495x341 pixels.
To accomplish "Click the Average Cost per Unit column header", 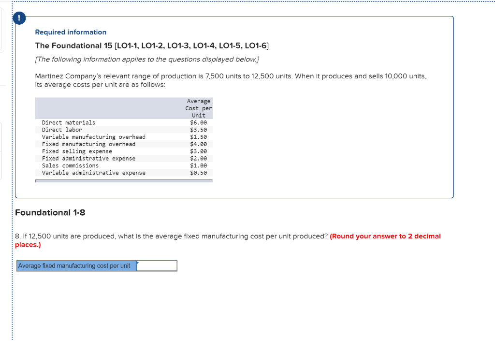I will pyautogui.click(x=198, y=108).
